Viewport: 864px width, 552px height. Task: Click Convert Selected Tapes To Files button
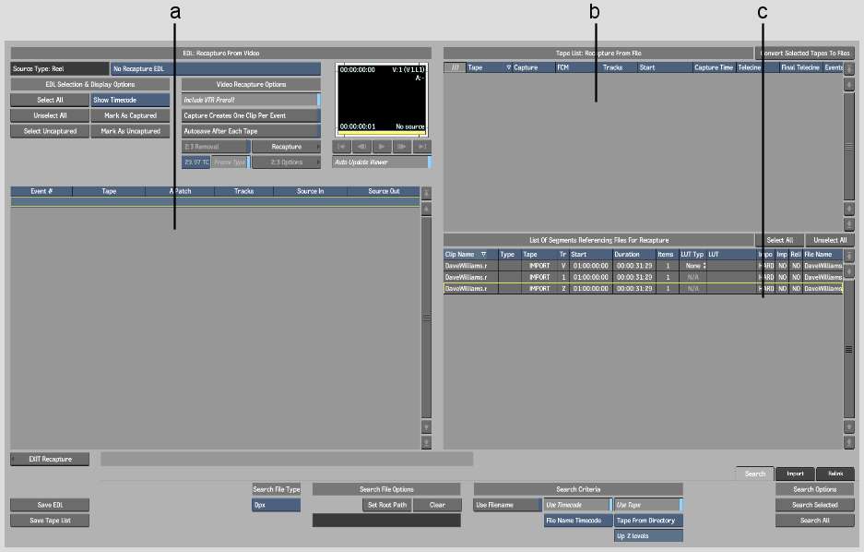tap(803, 54)
